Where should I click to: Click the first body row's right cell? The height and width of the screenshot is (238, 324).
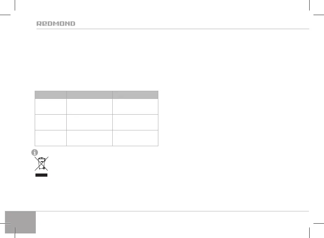(x=135, y=106)
